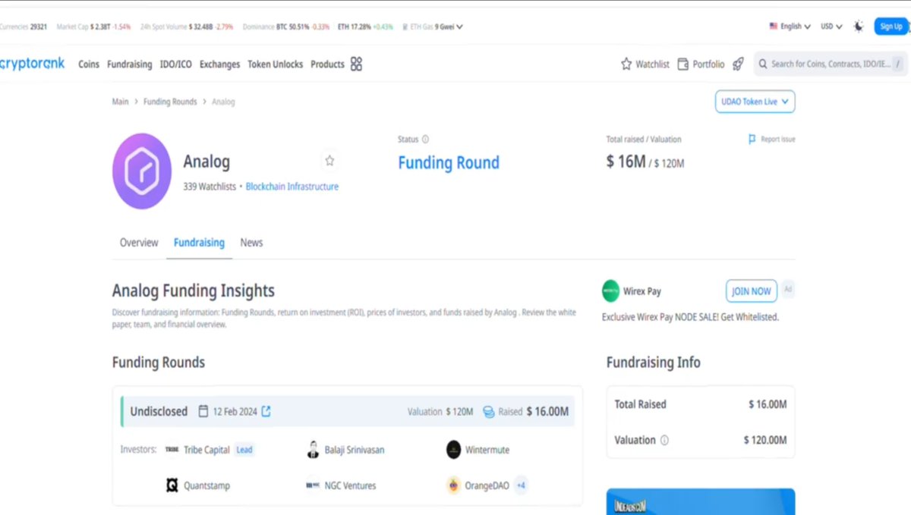Toggle dark mode with the moon icon
911x515 pixels.
859,26
